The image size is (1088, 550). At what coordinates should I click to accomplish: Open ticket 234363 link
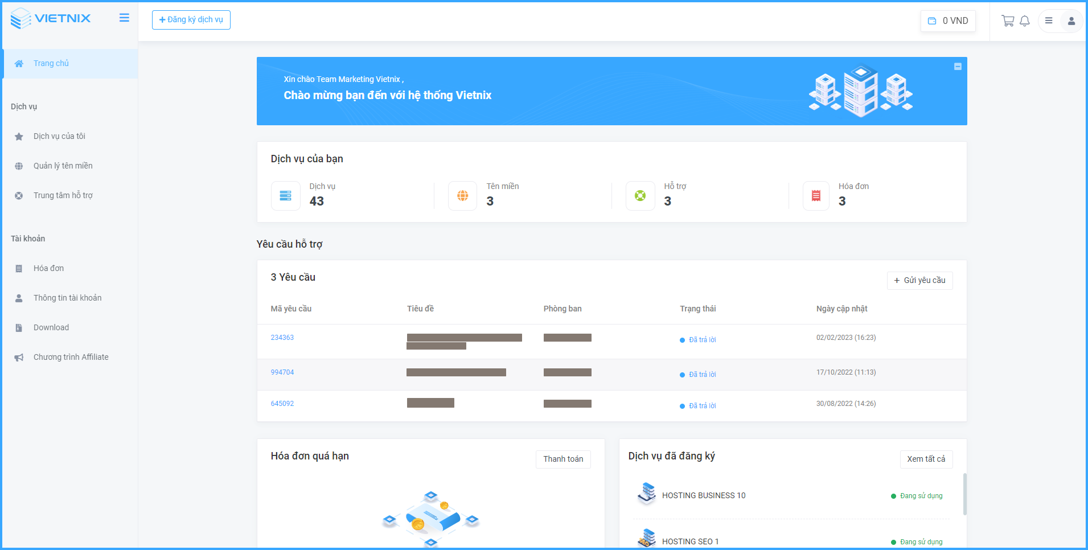tap(282, 338)
